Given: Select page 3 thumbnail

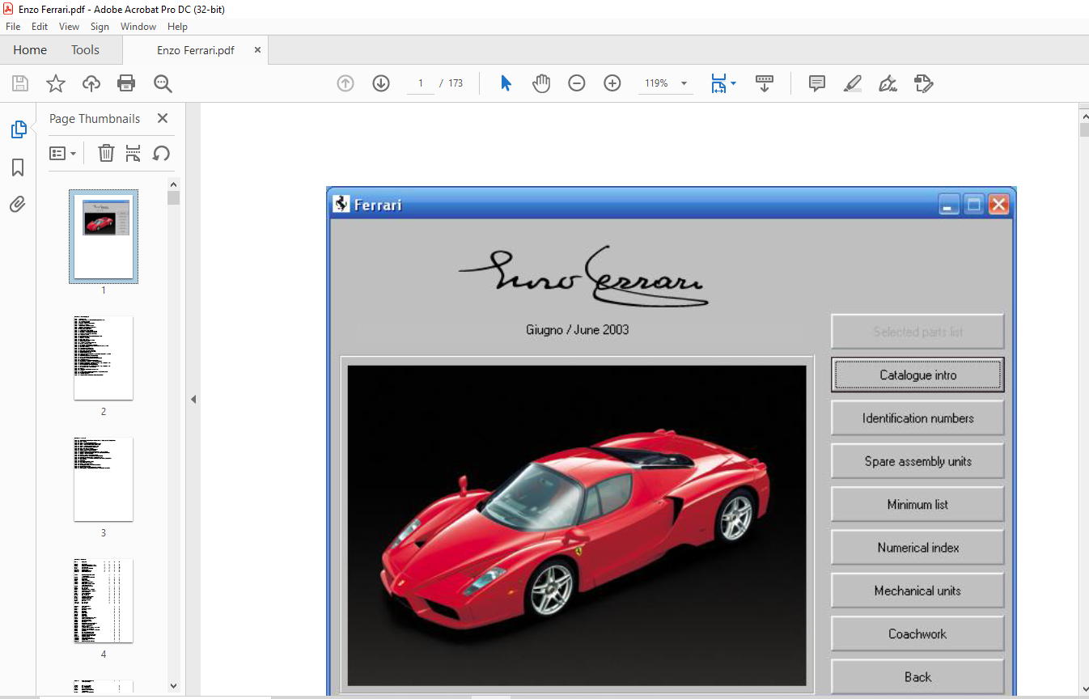Looking at the screenshot, I should pos(104,479).
